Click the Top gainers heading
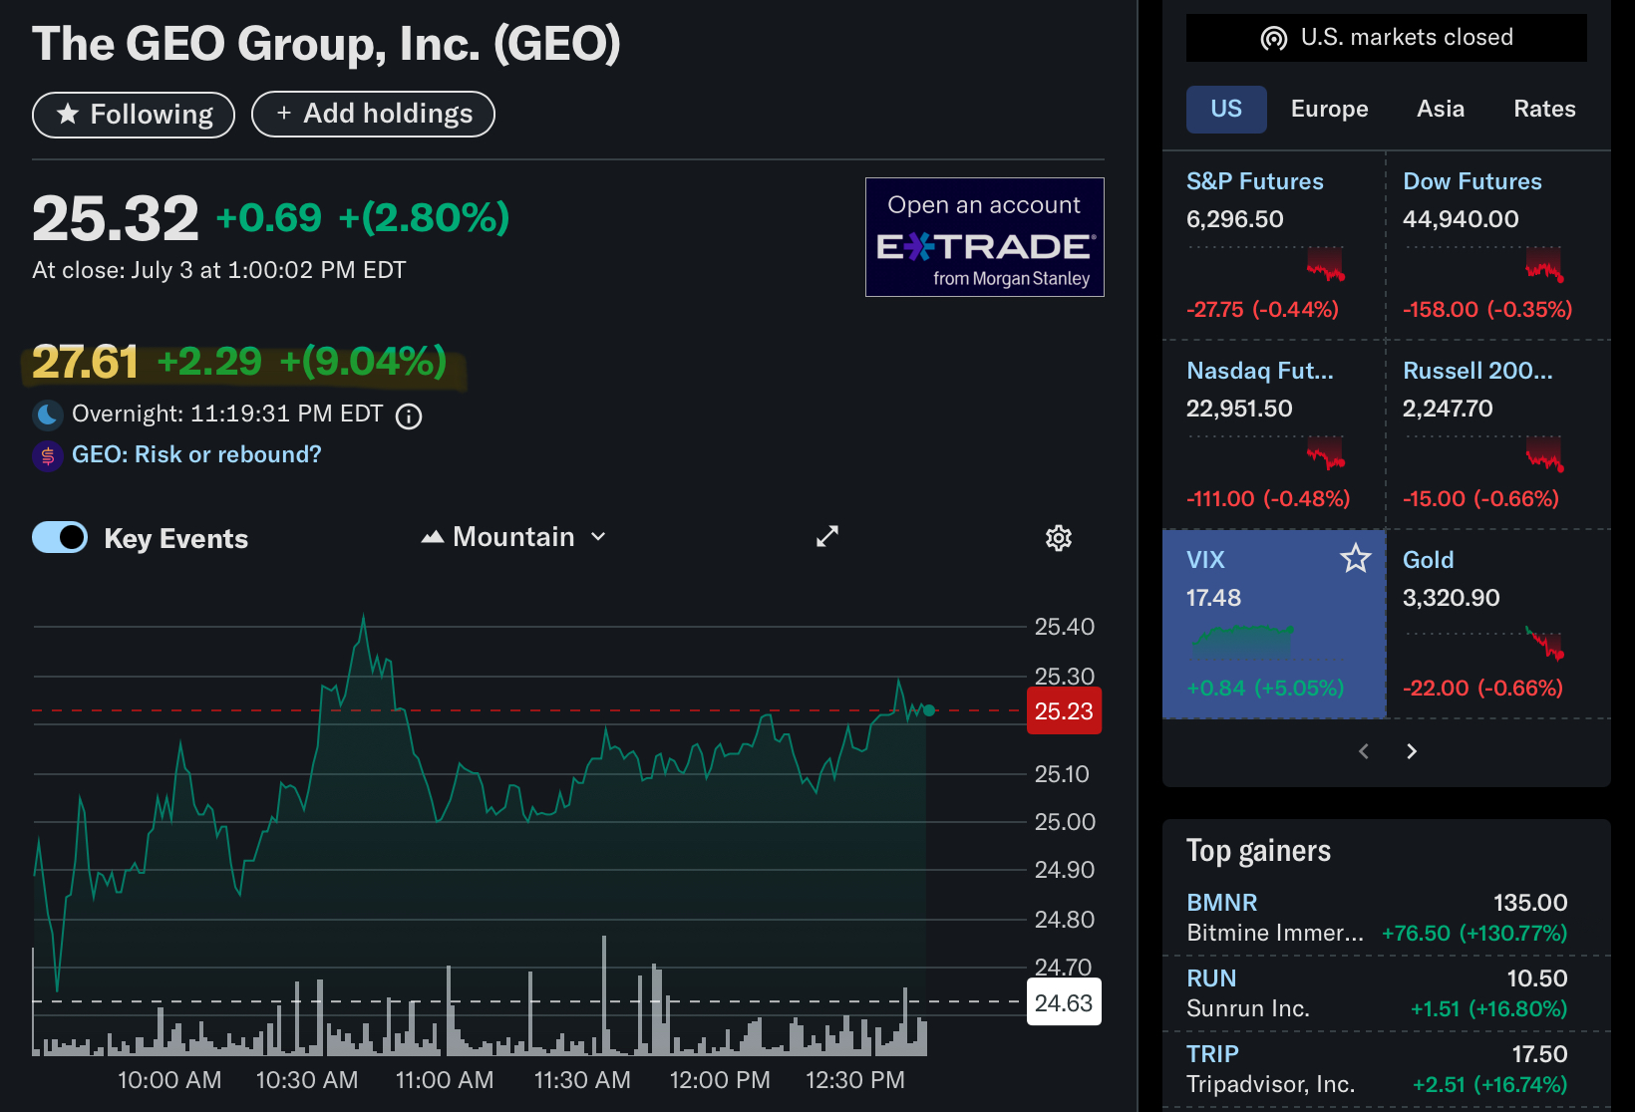 click(x=1258, y=851)
